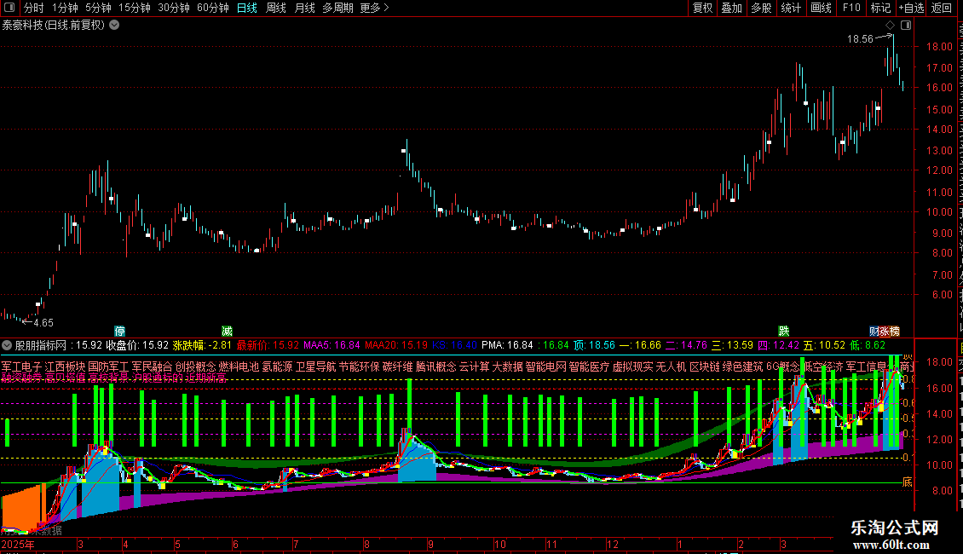This screenshot has height=554, width=963.
Task: Select the 30分钟 period
Action: click(x=174, y=8)
